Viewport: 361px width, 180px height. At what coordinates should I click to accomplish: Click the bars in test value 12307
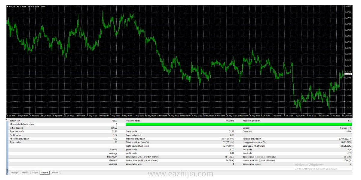(114, 121)
